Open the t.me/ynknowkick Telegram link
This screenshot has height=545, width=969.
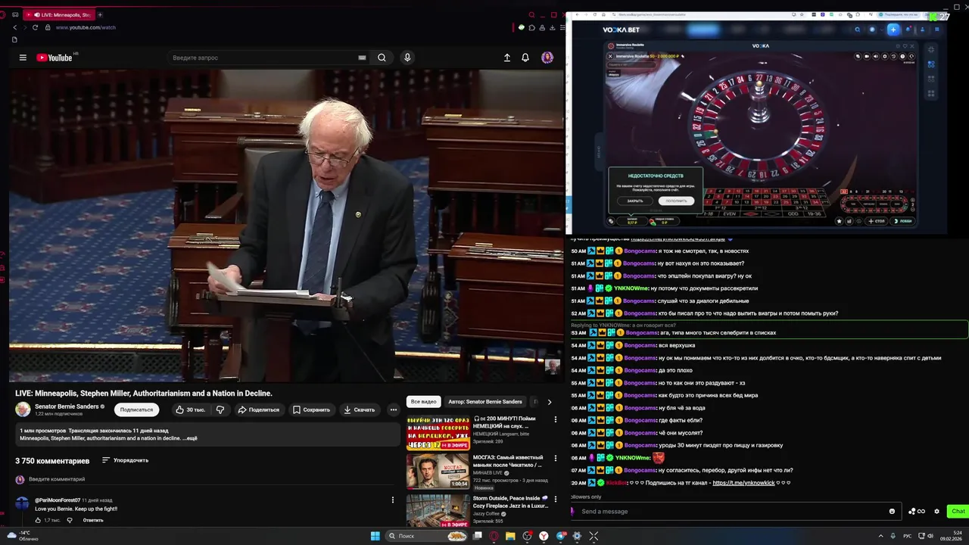pyautogui.click(x=743, y=483)
